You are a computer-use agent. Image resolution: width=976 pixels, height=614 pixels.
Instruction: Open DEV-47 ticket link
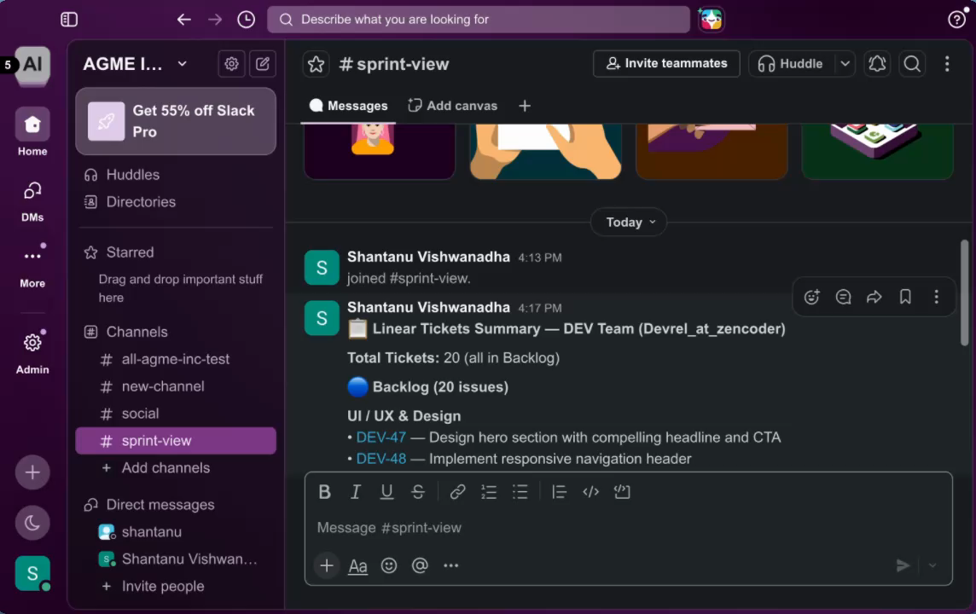(381, 437)
